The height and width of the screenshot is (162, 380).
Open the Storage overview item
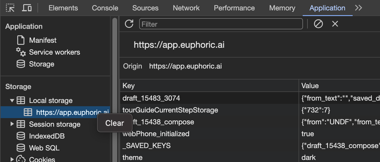[x=41, y=64]
